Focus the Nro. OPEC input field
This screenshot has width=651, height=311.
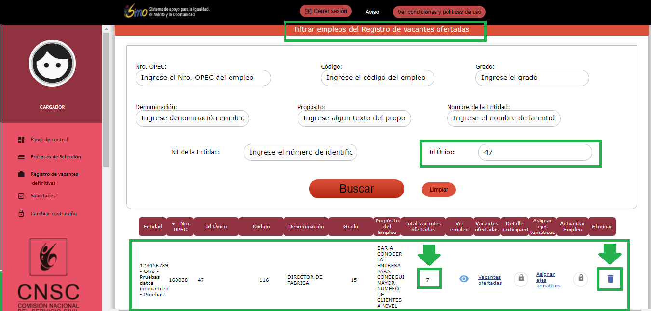pos(203,78)
